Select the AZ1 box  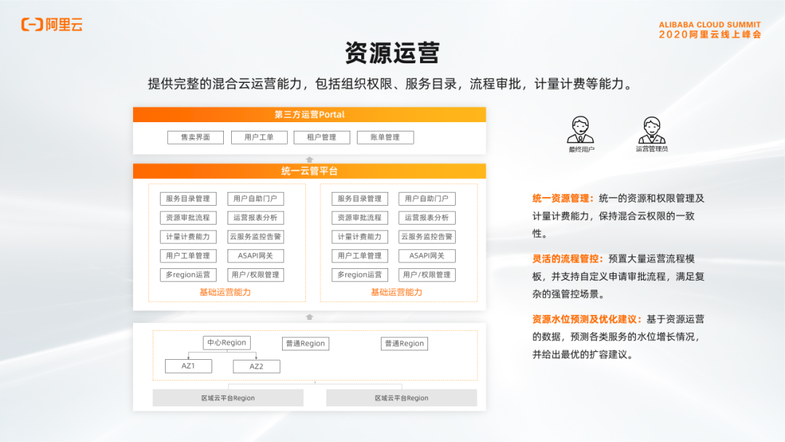coord(188,366)
